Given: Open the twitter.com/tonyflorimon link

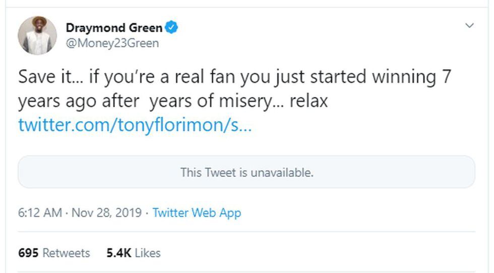Looking at the screenshot, I should point(135,125).
